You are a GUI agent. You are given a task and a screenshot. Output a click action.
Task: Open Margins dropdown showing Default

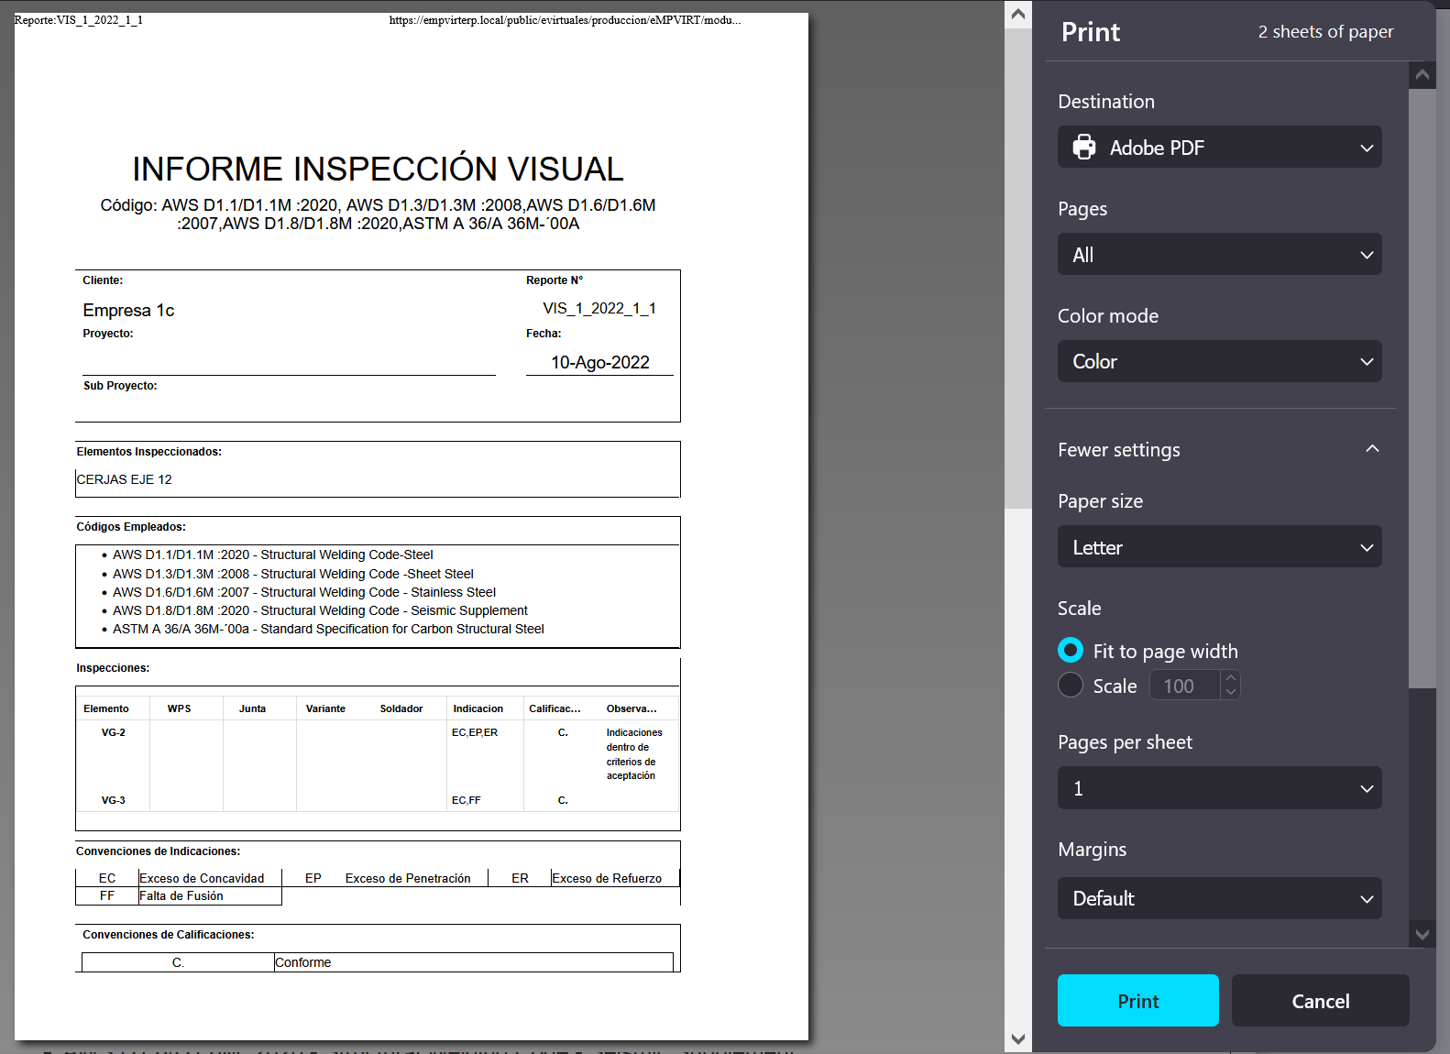(x=1219, y=898)
